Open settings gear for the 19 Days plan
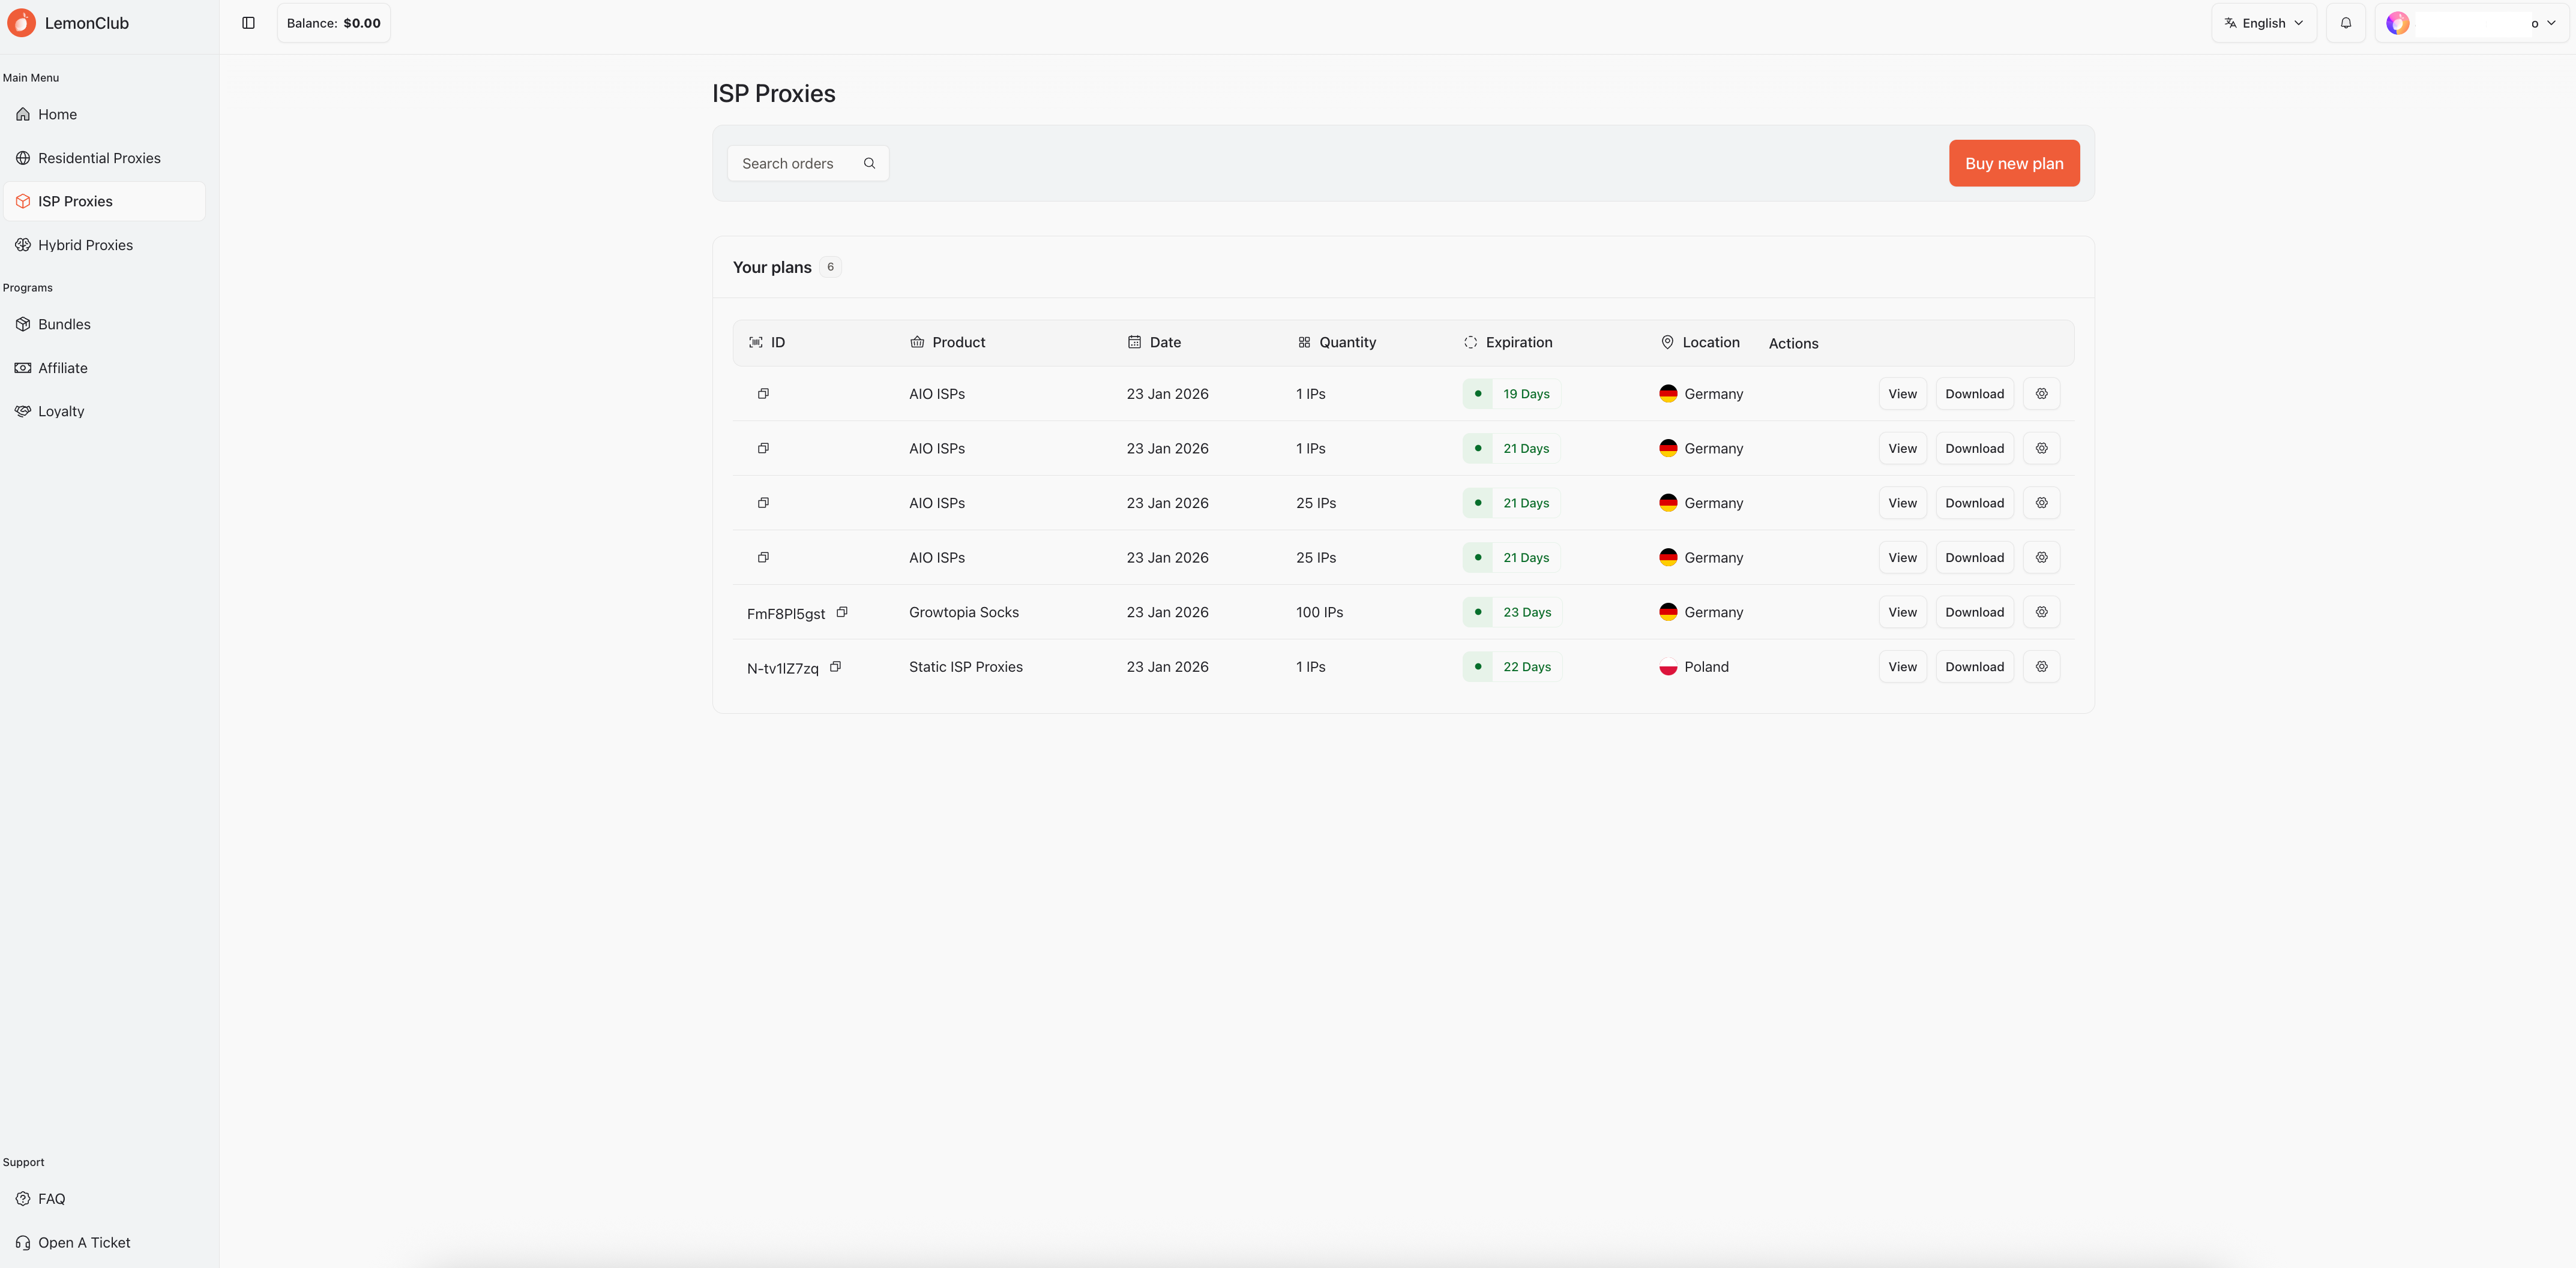 click(2042, 393)
